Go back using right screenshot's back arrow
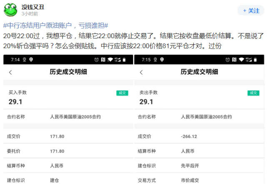Image resolution: width=267 pixels, height=186 pixels. coord(142,72)
